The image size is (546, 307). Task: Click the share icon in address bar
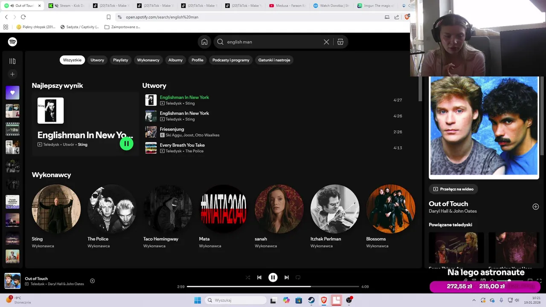tap(397, 17)
